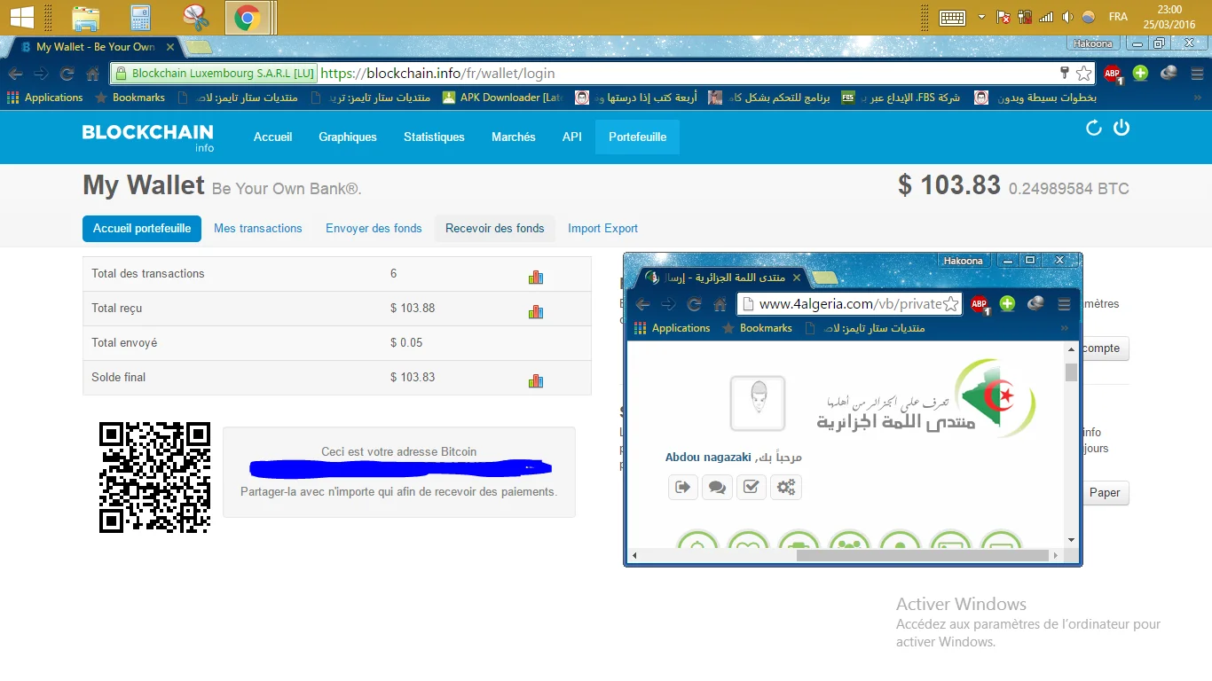Screen dimensions: 1212x681
Task: Click the forum window horizontal scrollbar thumb
Action: (x=922, y=556)
